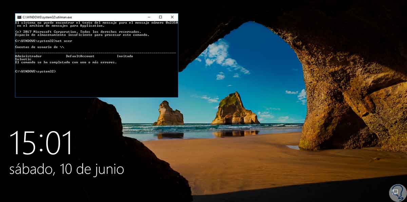Screen dimensions: 407x202
Task: Click 'El comando se ha completado' message
Action: point(66,62)
